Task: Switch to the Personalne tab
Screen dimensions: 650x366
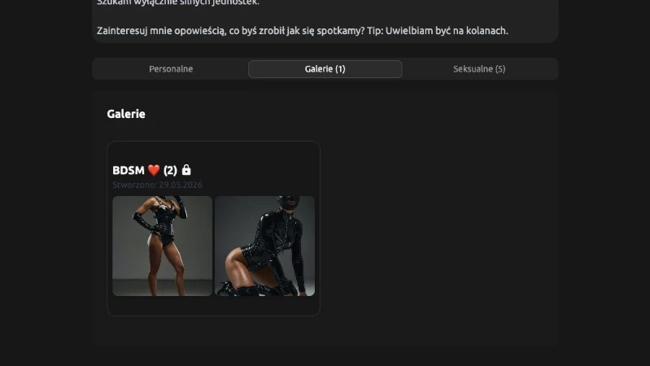Action: coord(171,69)
